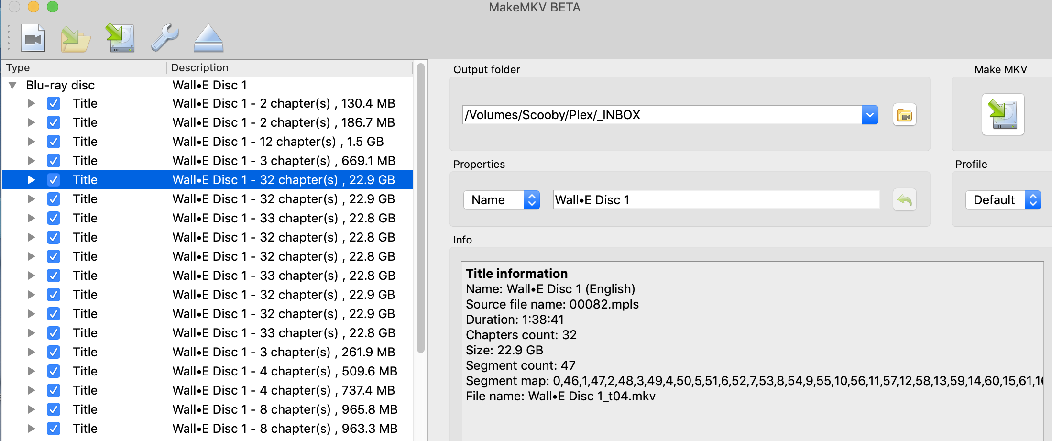Uncheck the highlighted 22.9 GB title
This screenshot has height=441, width=1052.
point(54,180)
